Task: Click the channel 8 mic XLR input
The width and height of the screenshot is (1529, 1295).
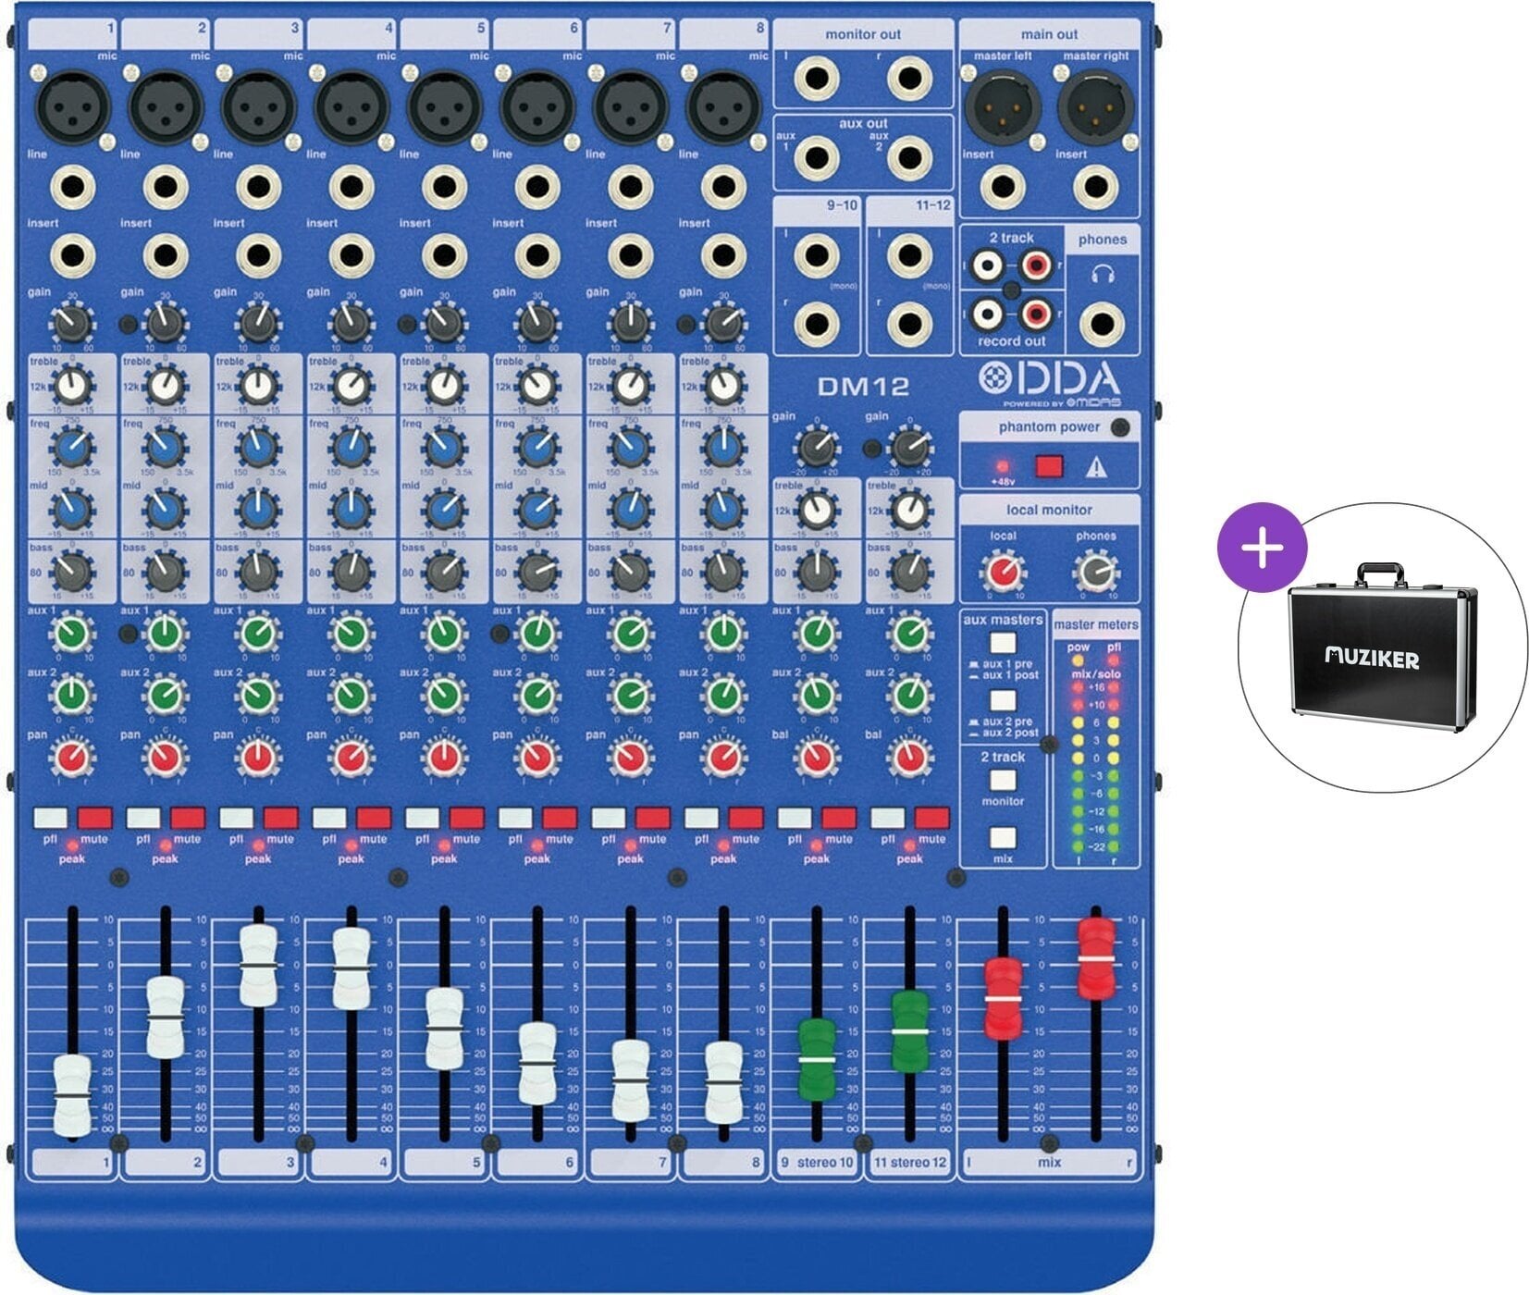Action: (x=723, y=106)
